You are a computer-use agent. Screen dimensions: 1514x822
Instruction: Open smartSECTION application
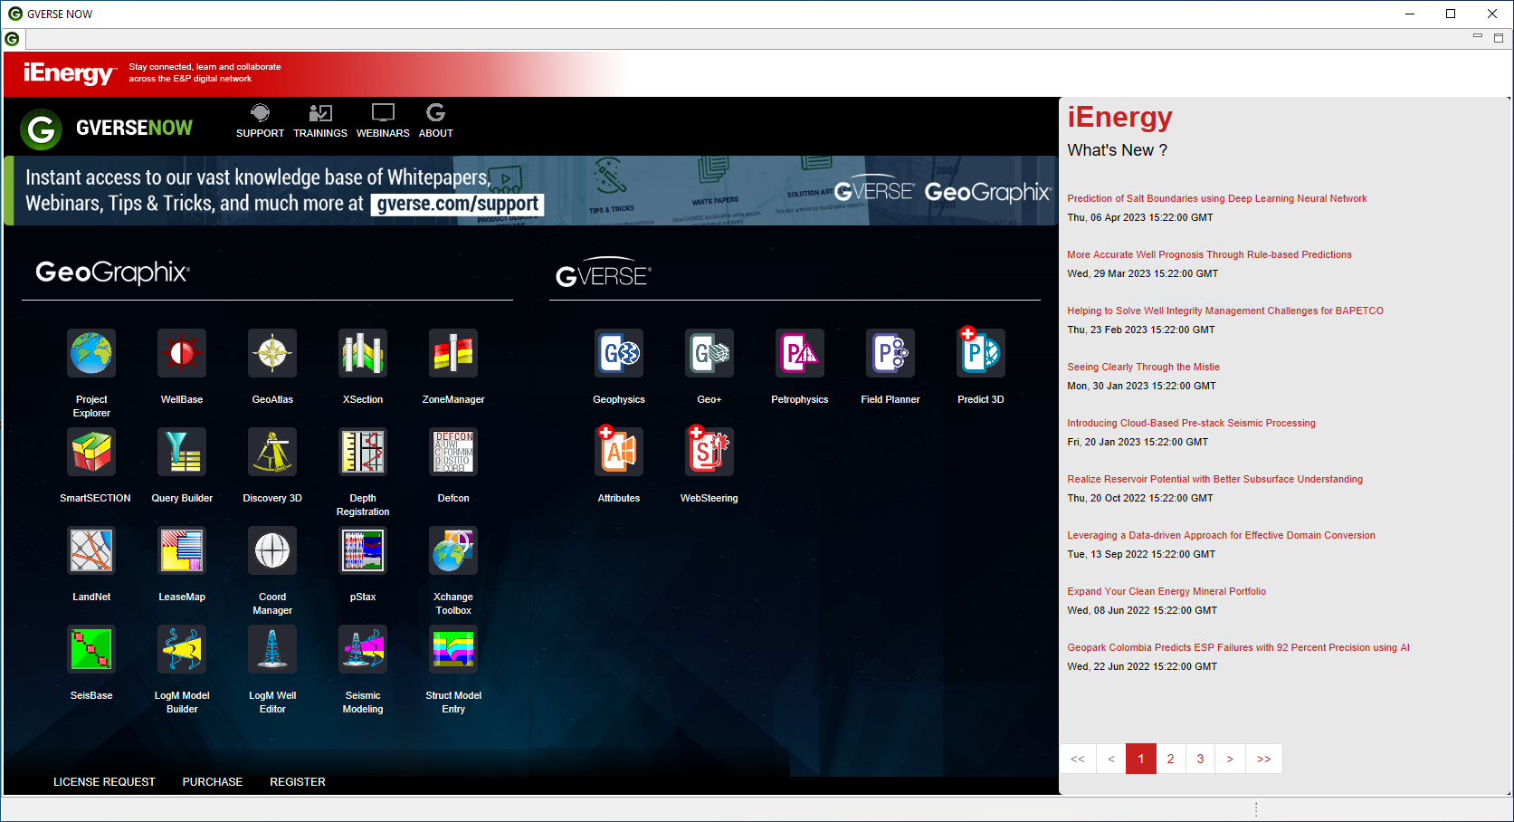point(91,452)
